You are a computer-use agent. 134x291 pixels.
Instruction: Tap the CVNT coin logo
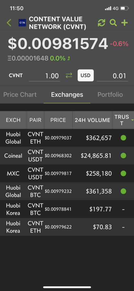[22, 23]
